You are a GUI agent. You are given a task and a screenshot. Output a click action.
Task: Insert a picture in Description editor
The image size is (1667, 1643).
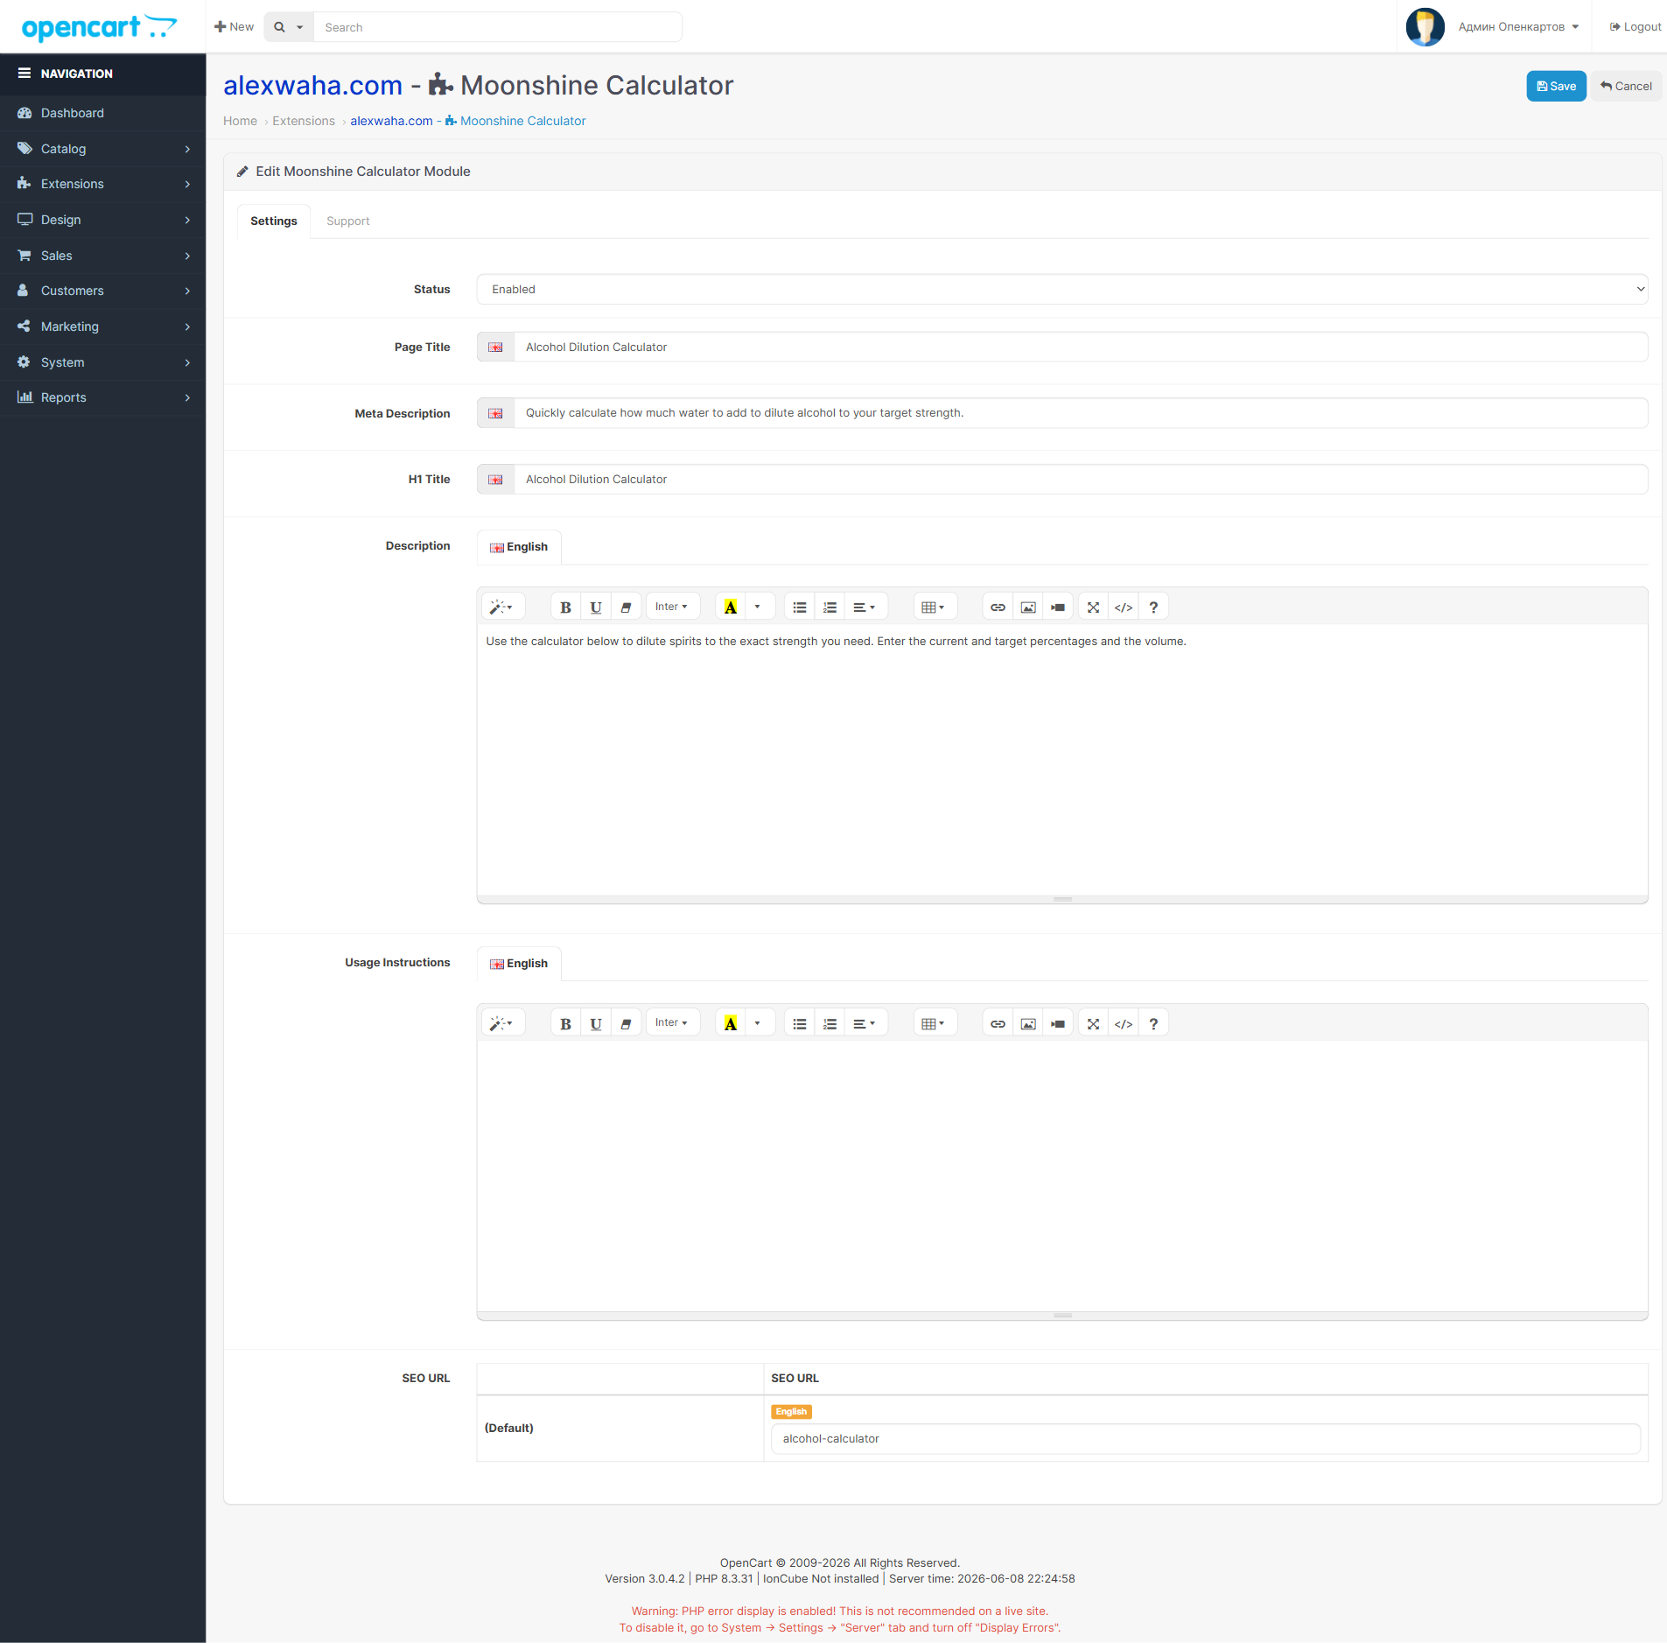tap(1028, 607)
